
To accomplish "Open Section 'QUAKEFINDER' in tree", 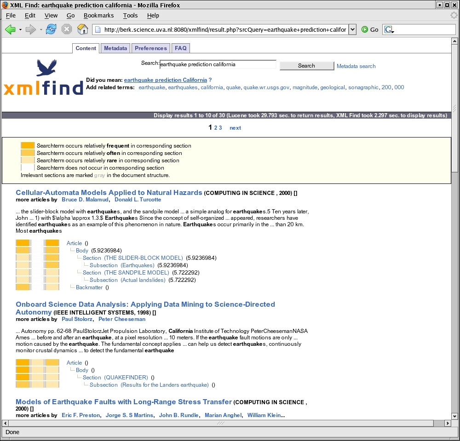I will [x=115, y=378].
